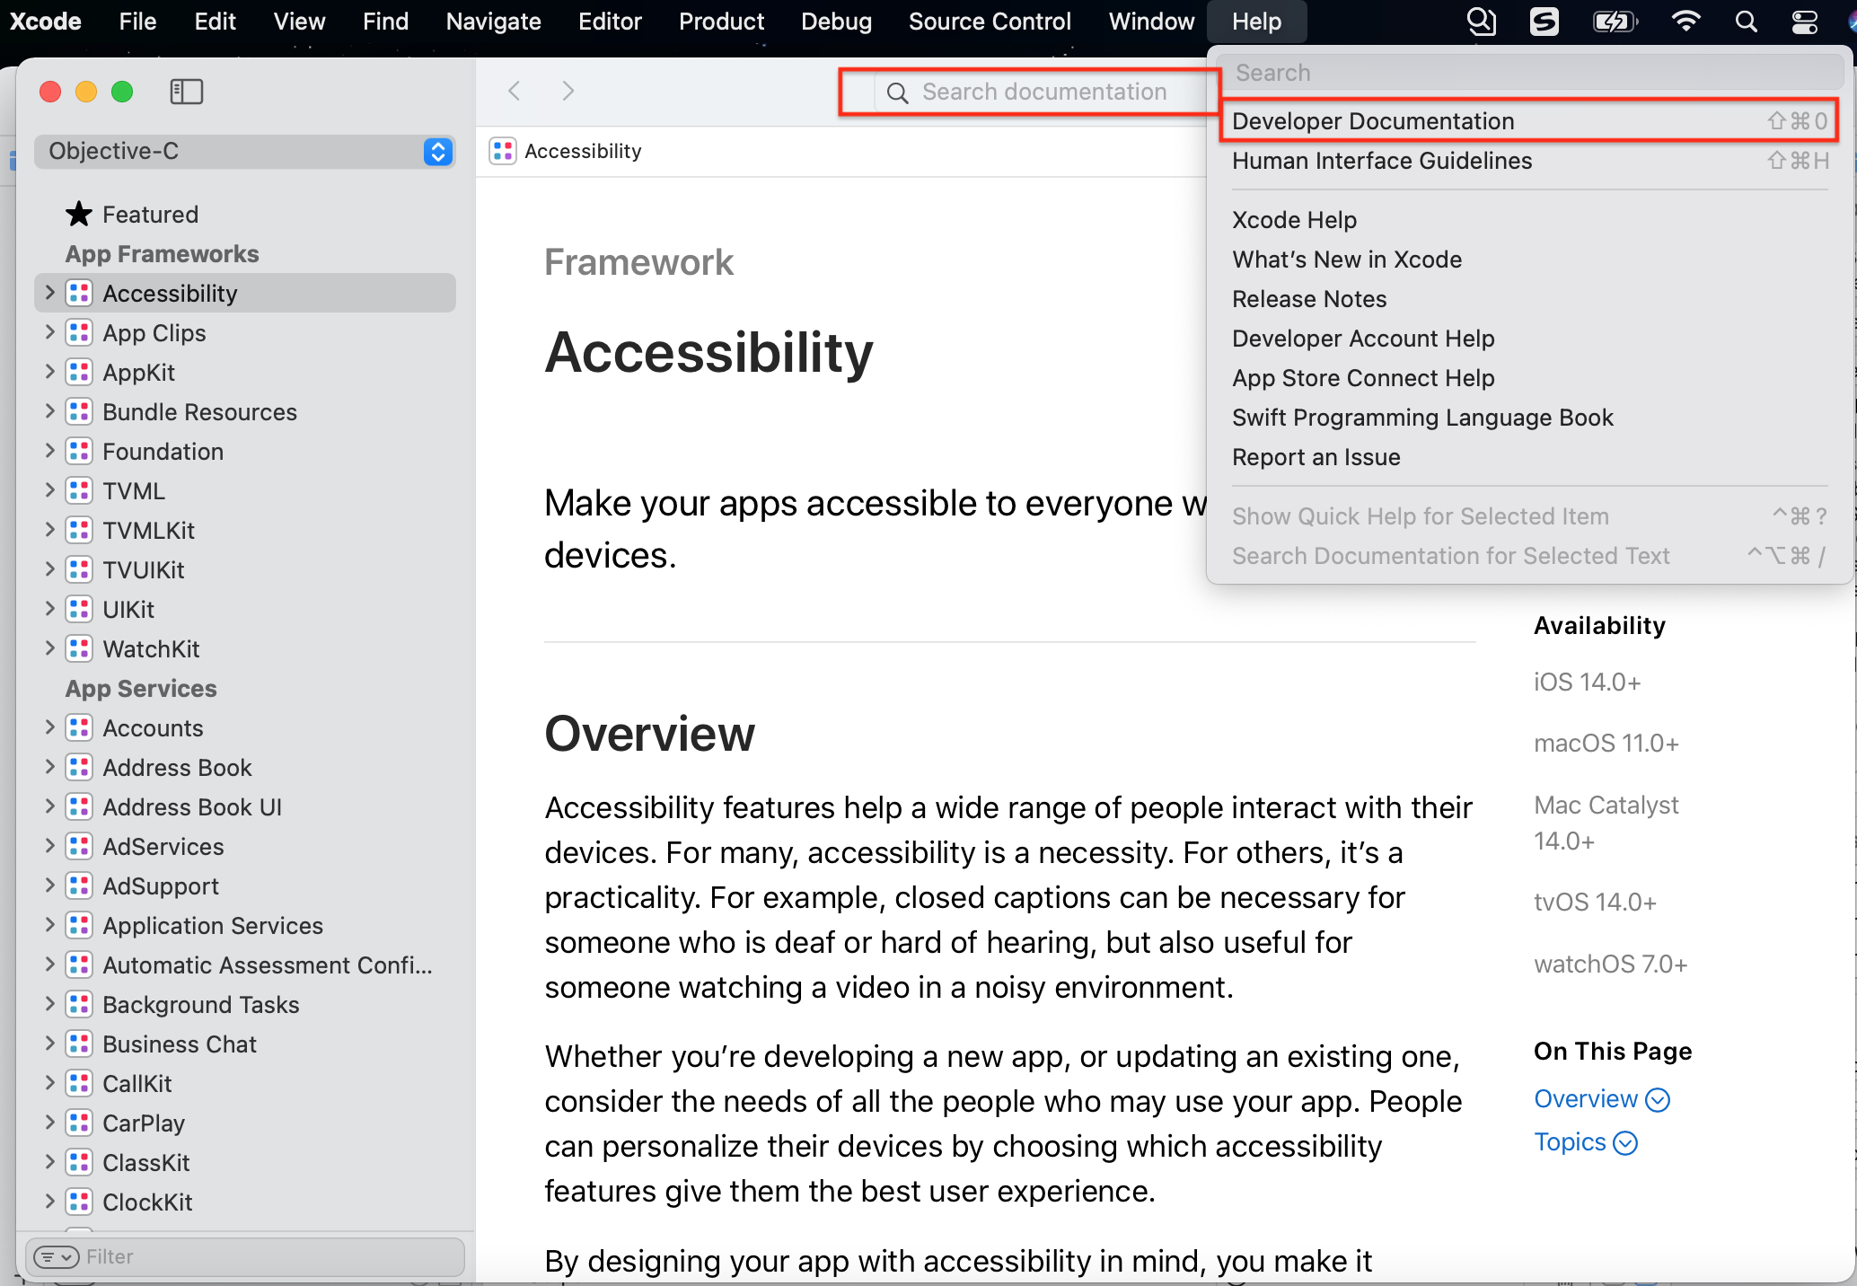Click the UIKit framework icon

(x=79, y=610)
